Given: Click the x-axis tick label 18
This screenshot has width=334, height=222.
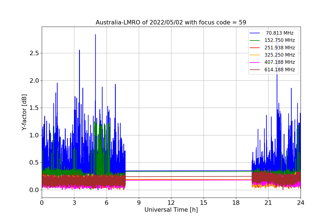Looking at the screenshot, I should (236, 203).
